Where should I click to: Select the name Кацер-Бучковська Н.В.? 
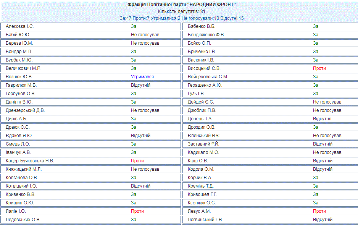tap(30, 161)
